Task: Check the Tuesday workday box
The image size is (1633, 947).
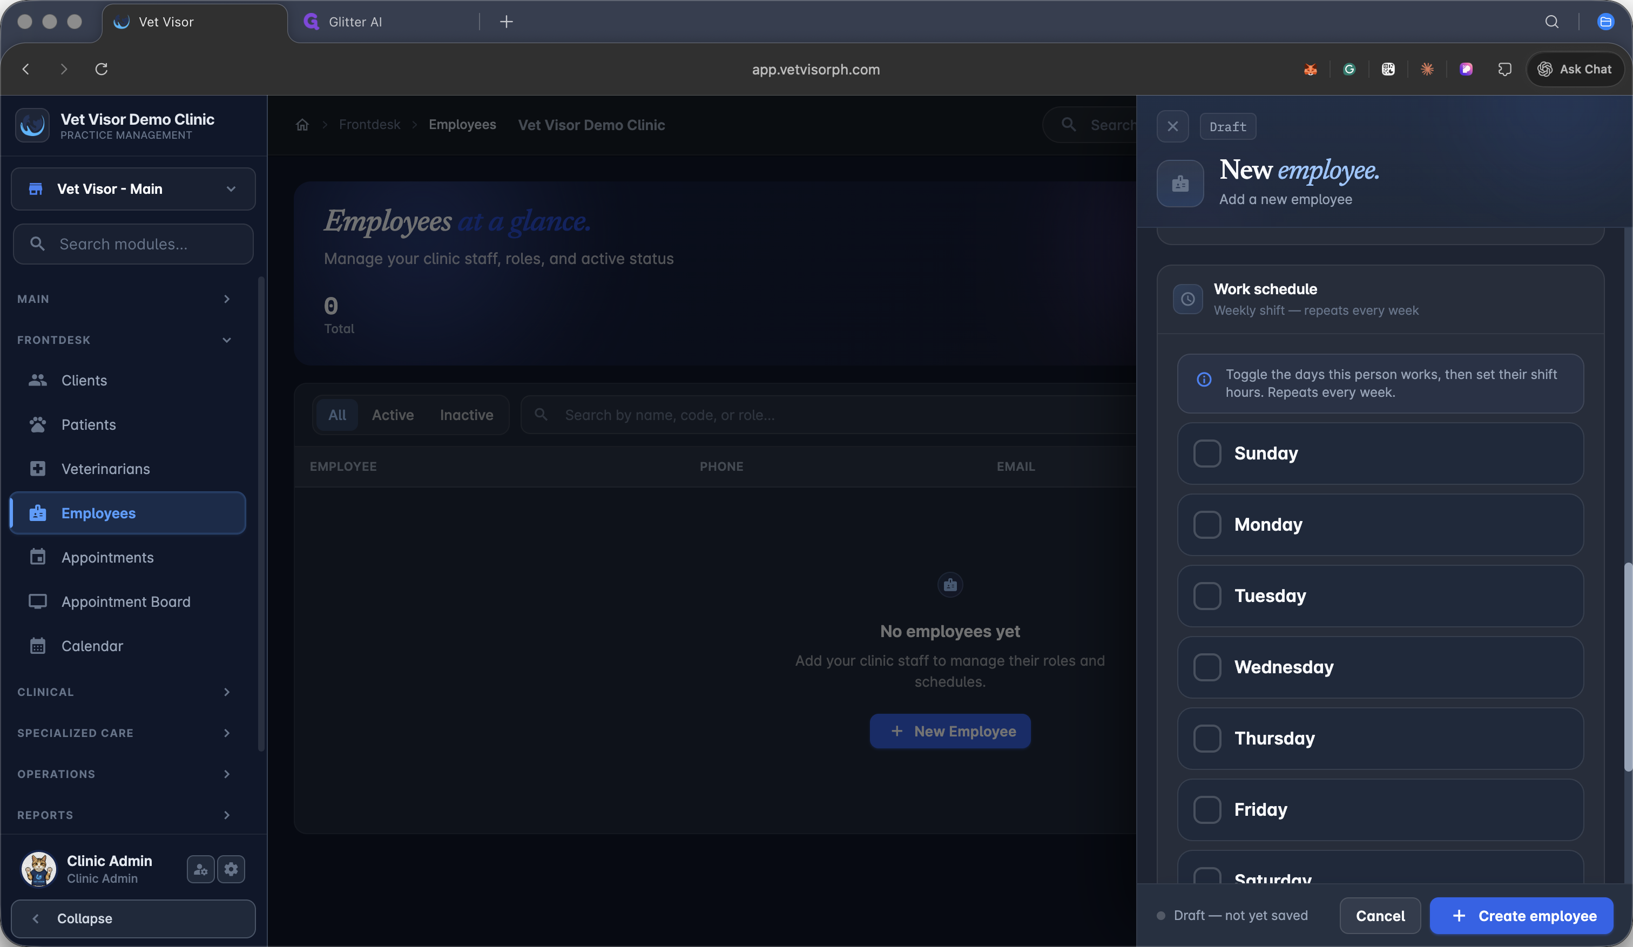Action: click(1206, 596)
